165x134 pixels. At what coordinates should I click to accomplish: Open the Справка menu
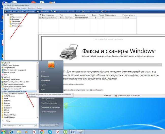[39, 8]
